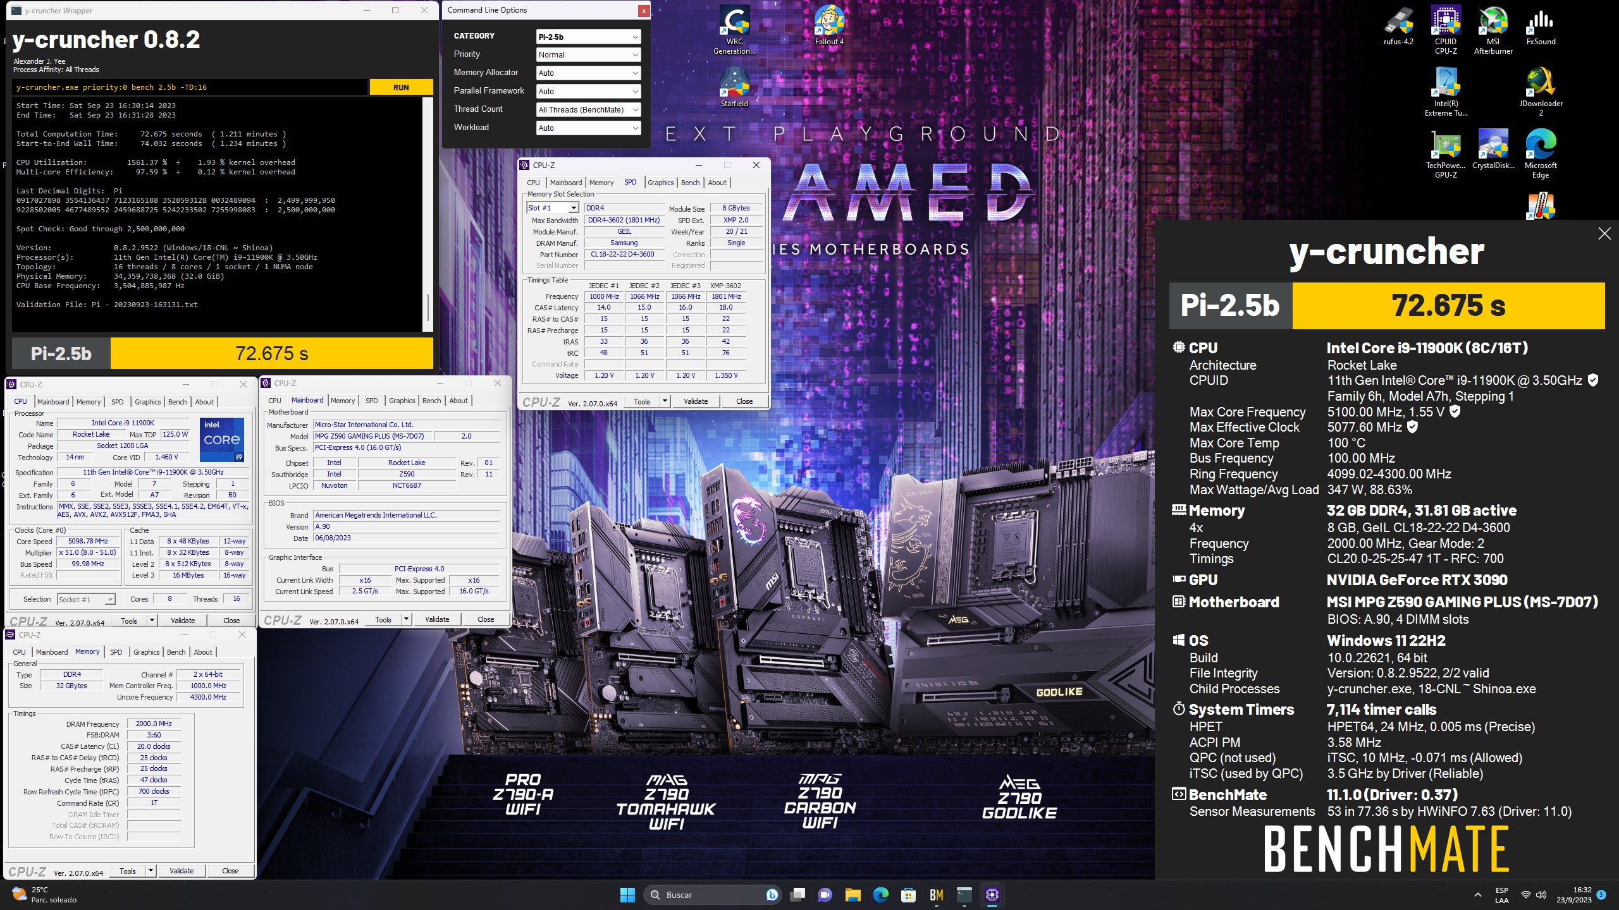Open the Parallel Framework dropdown
The width and height of the screenshot is (1619, 910).
click(x=588, y=92)
